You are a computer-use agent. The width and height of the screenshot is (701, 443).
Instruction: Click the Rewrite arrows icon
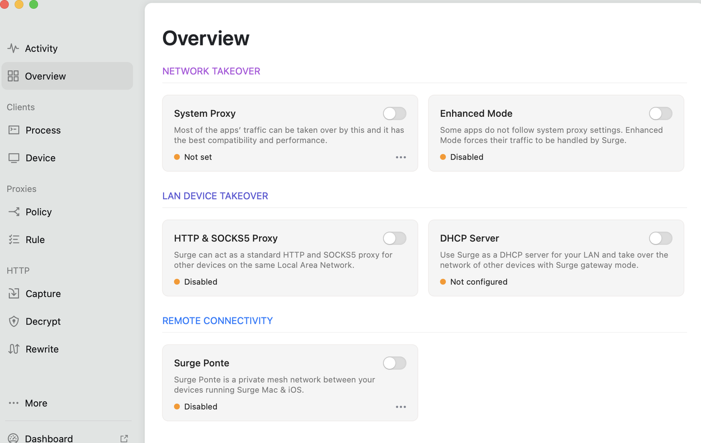pyautogui.click(x=14, y=349)
